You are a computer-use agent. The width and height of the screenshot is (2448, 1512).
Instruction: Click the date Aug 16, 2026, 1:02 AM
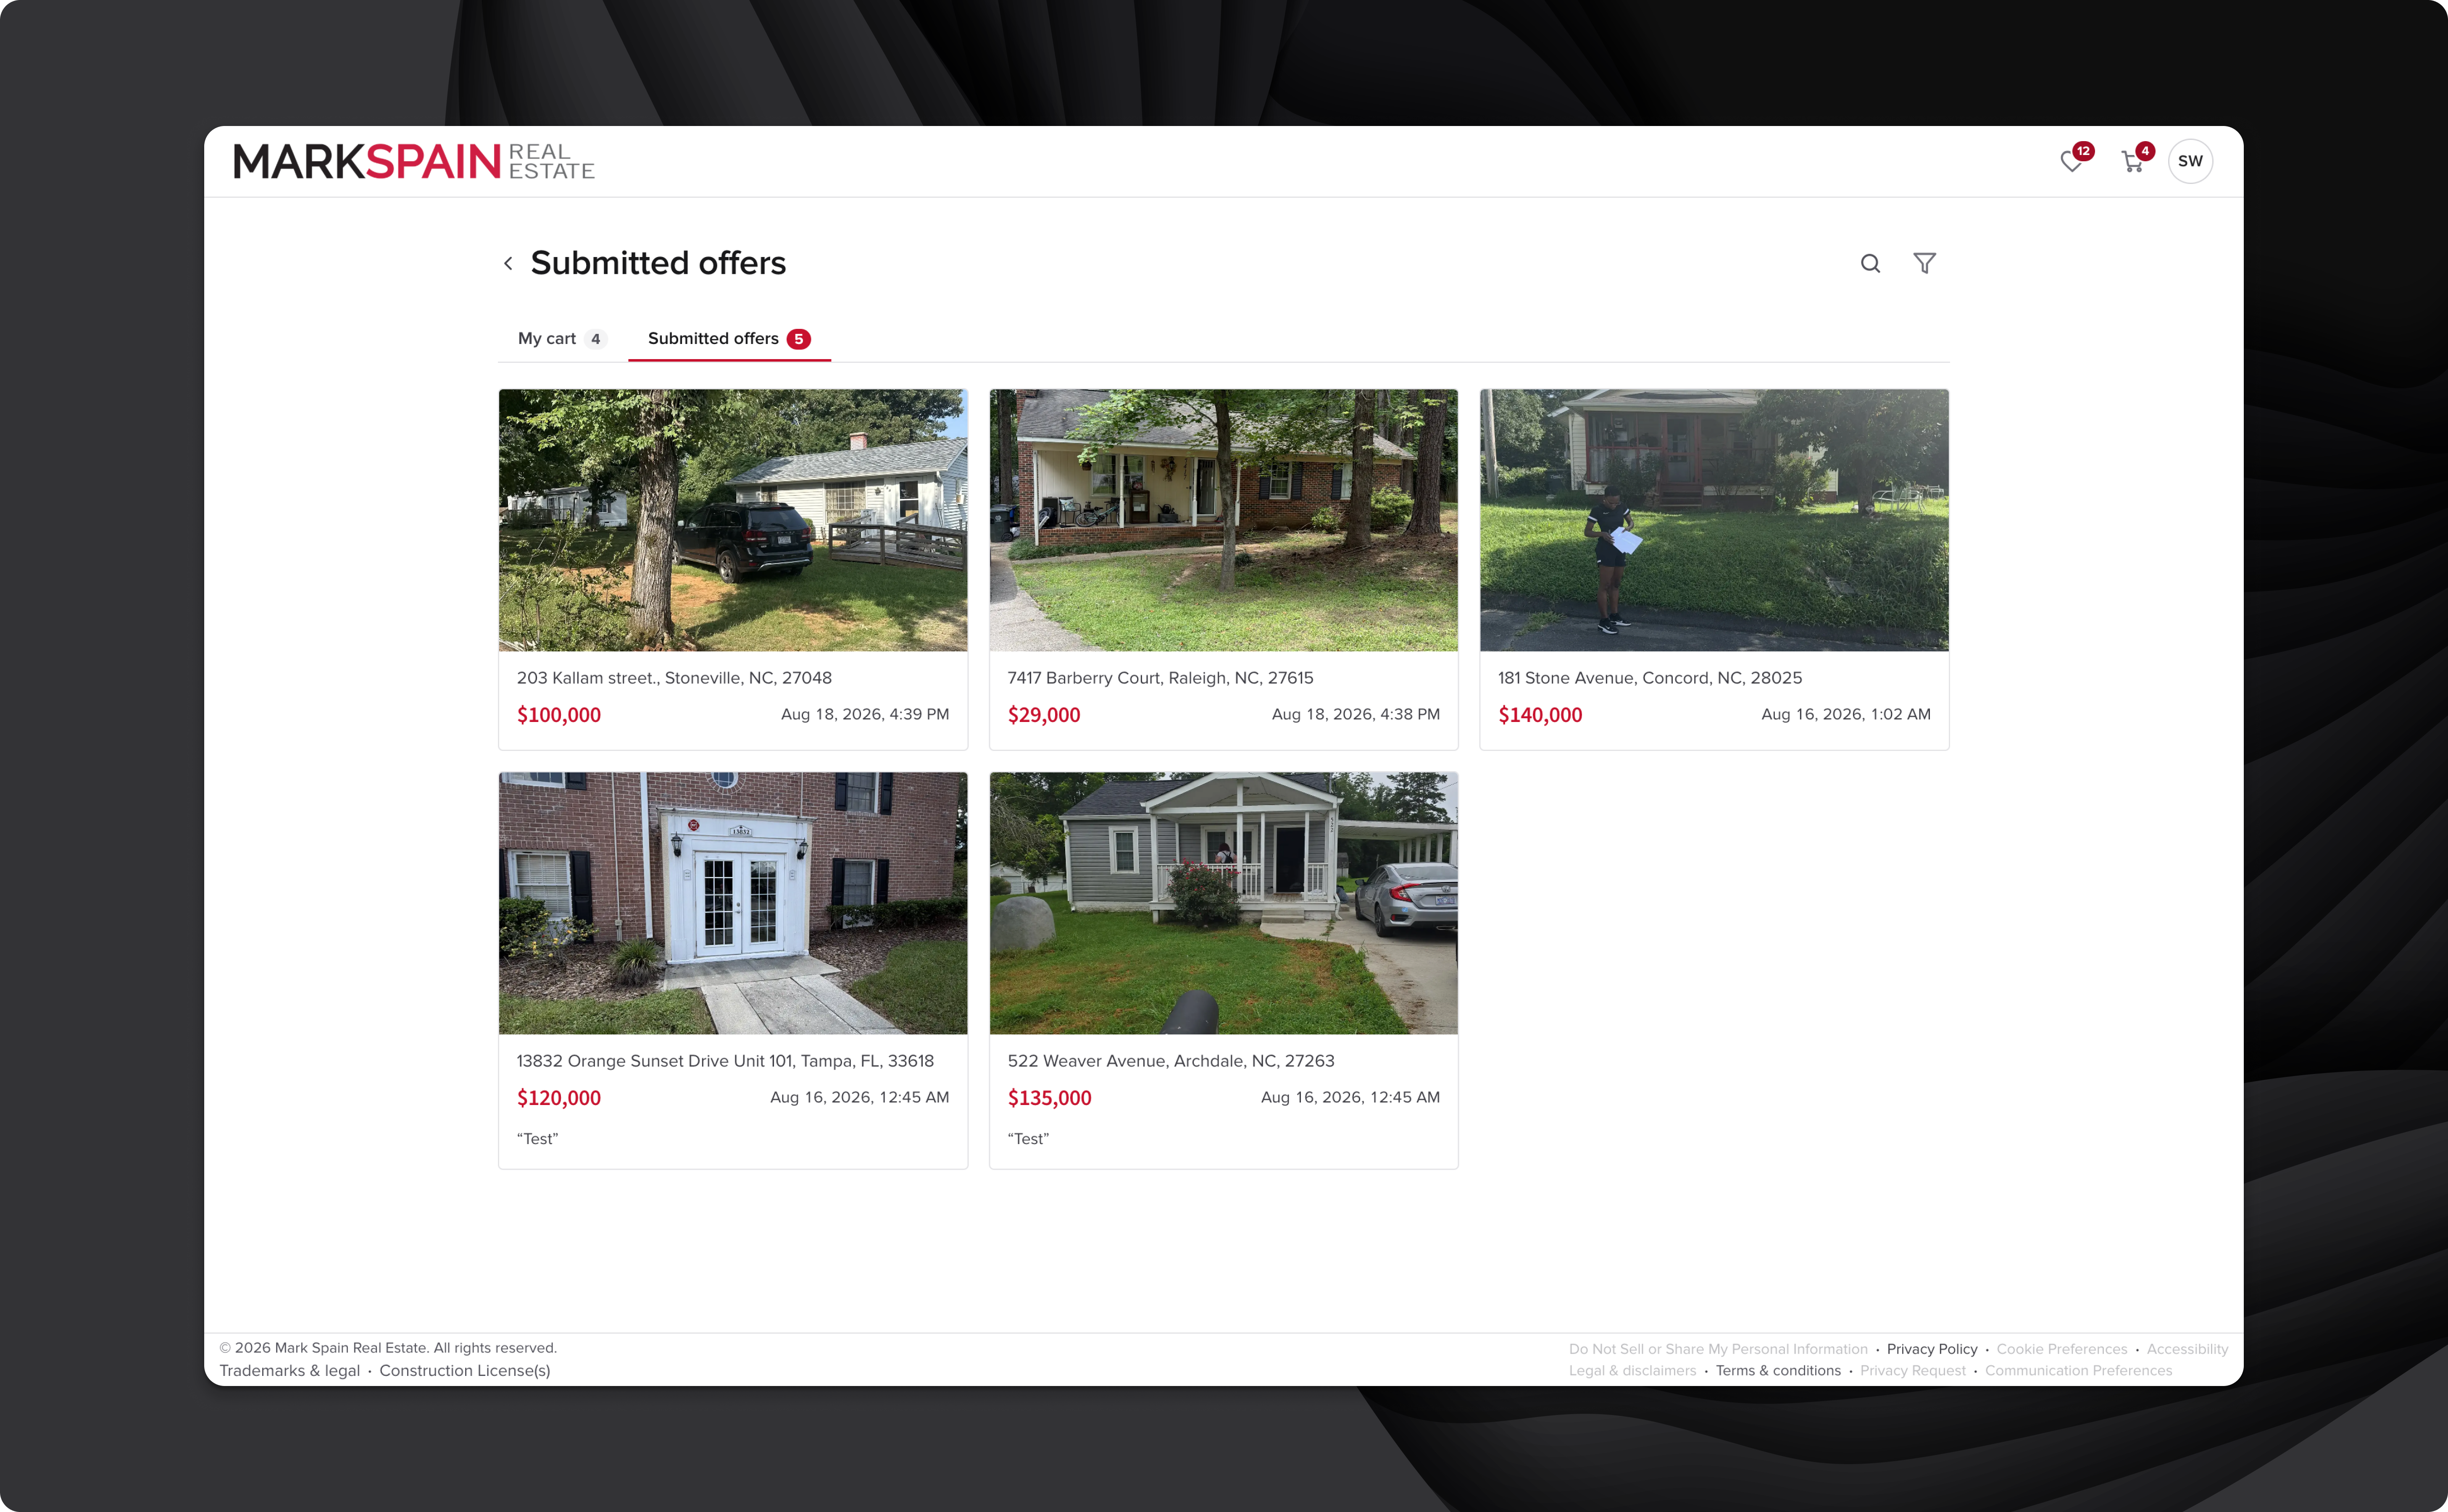pyautogui.click(x=1846, y=714)
